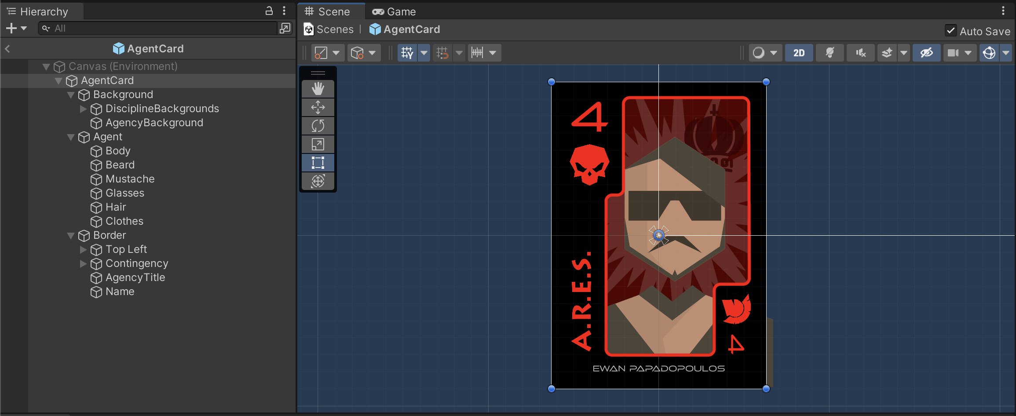Open the Gizmos dropdown arrow

pos(1006,53)
